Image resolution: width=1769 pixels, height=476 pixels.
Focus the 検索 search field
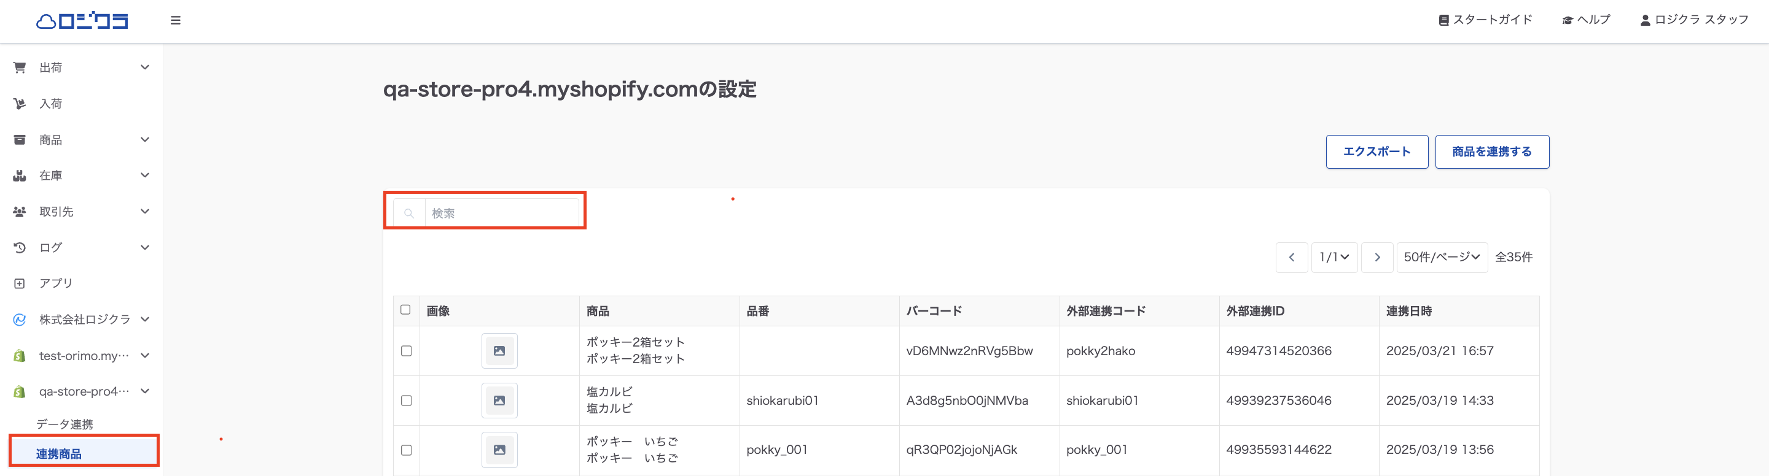pos(501,213)
